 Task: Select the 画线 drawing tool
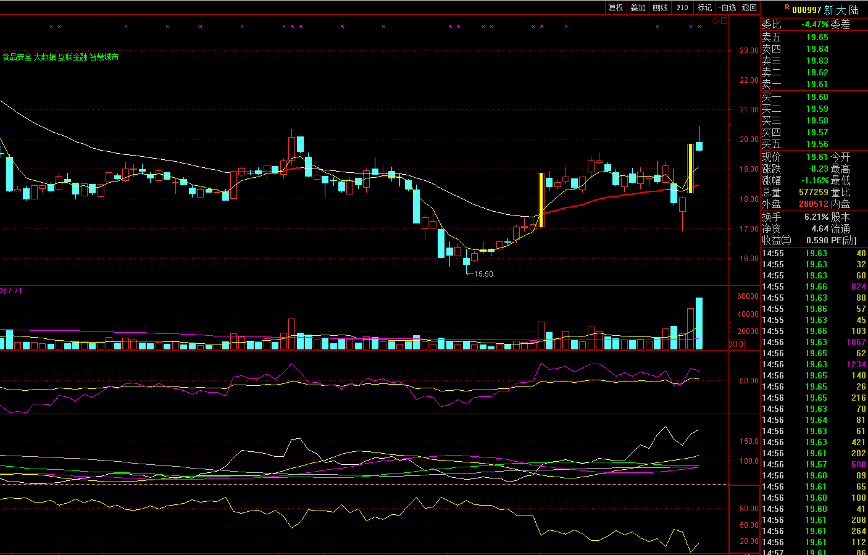(660, 7)
